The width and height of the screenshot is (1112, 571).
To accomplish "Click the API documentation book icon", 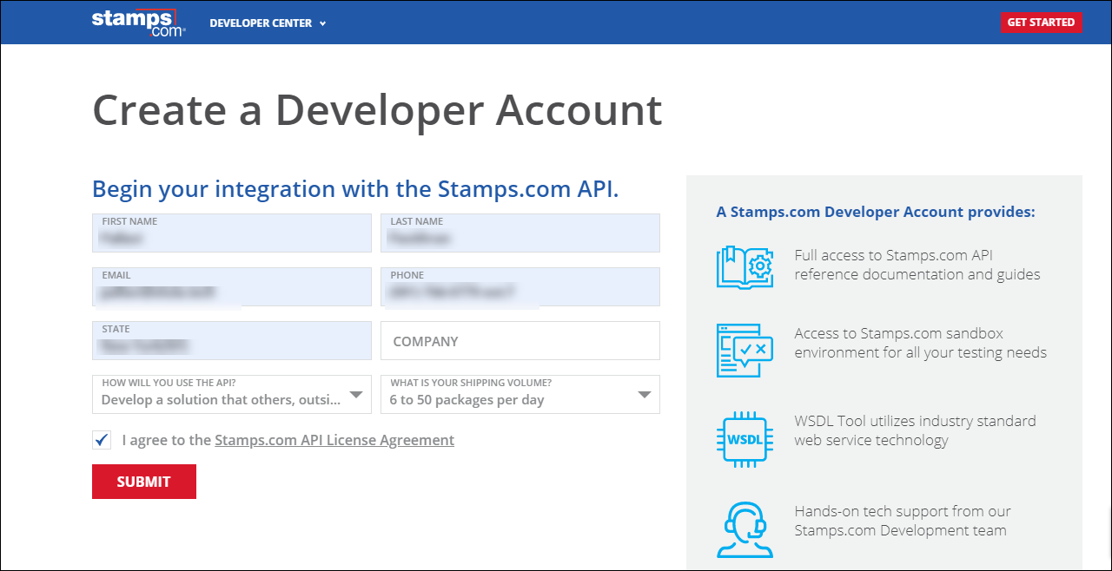I will (745, 268).
